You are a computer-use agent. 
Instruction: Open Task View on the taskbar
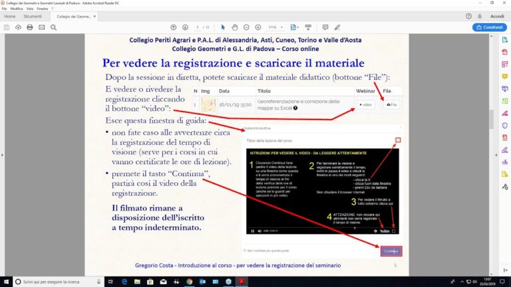(x=110, y=282)
